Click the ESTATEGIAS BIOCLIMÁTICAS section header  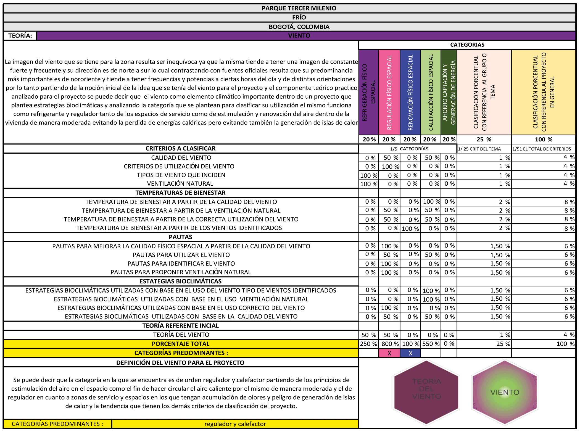(181, 281)
